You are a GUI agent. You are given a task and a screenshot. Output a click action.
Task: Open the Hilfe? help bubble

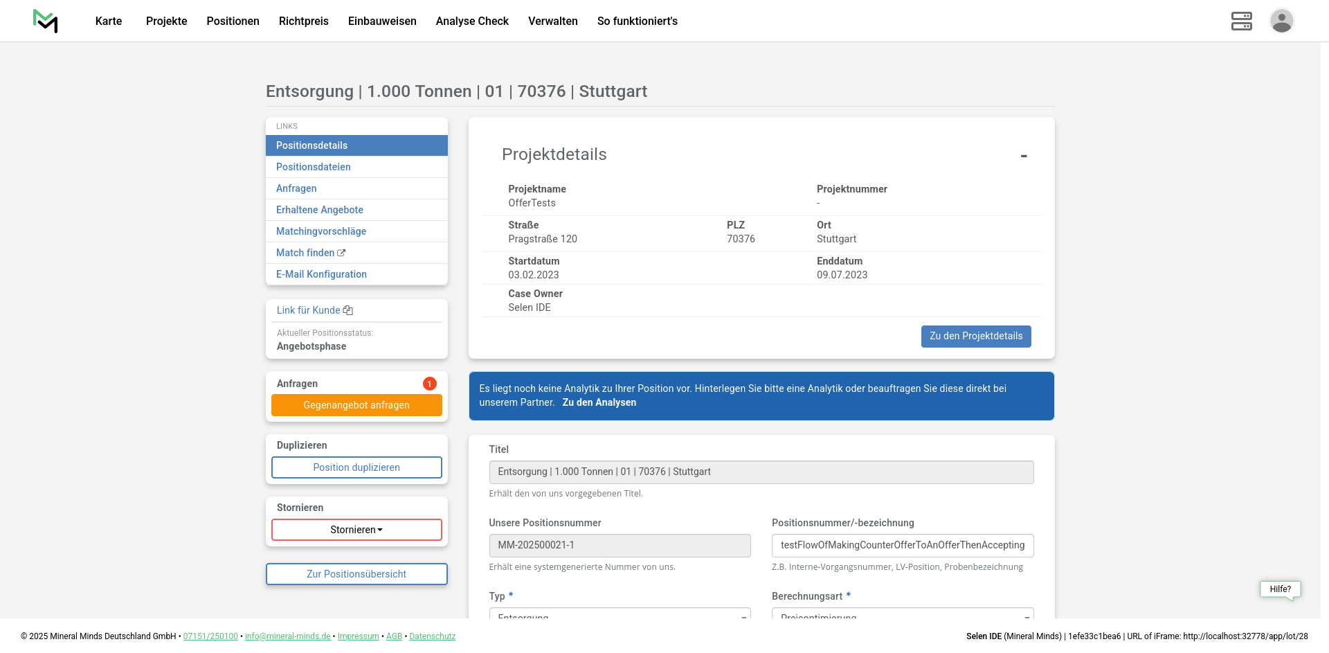(x=1280, y=589)
